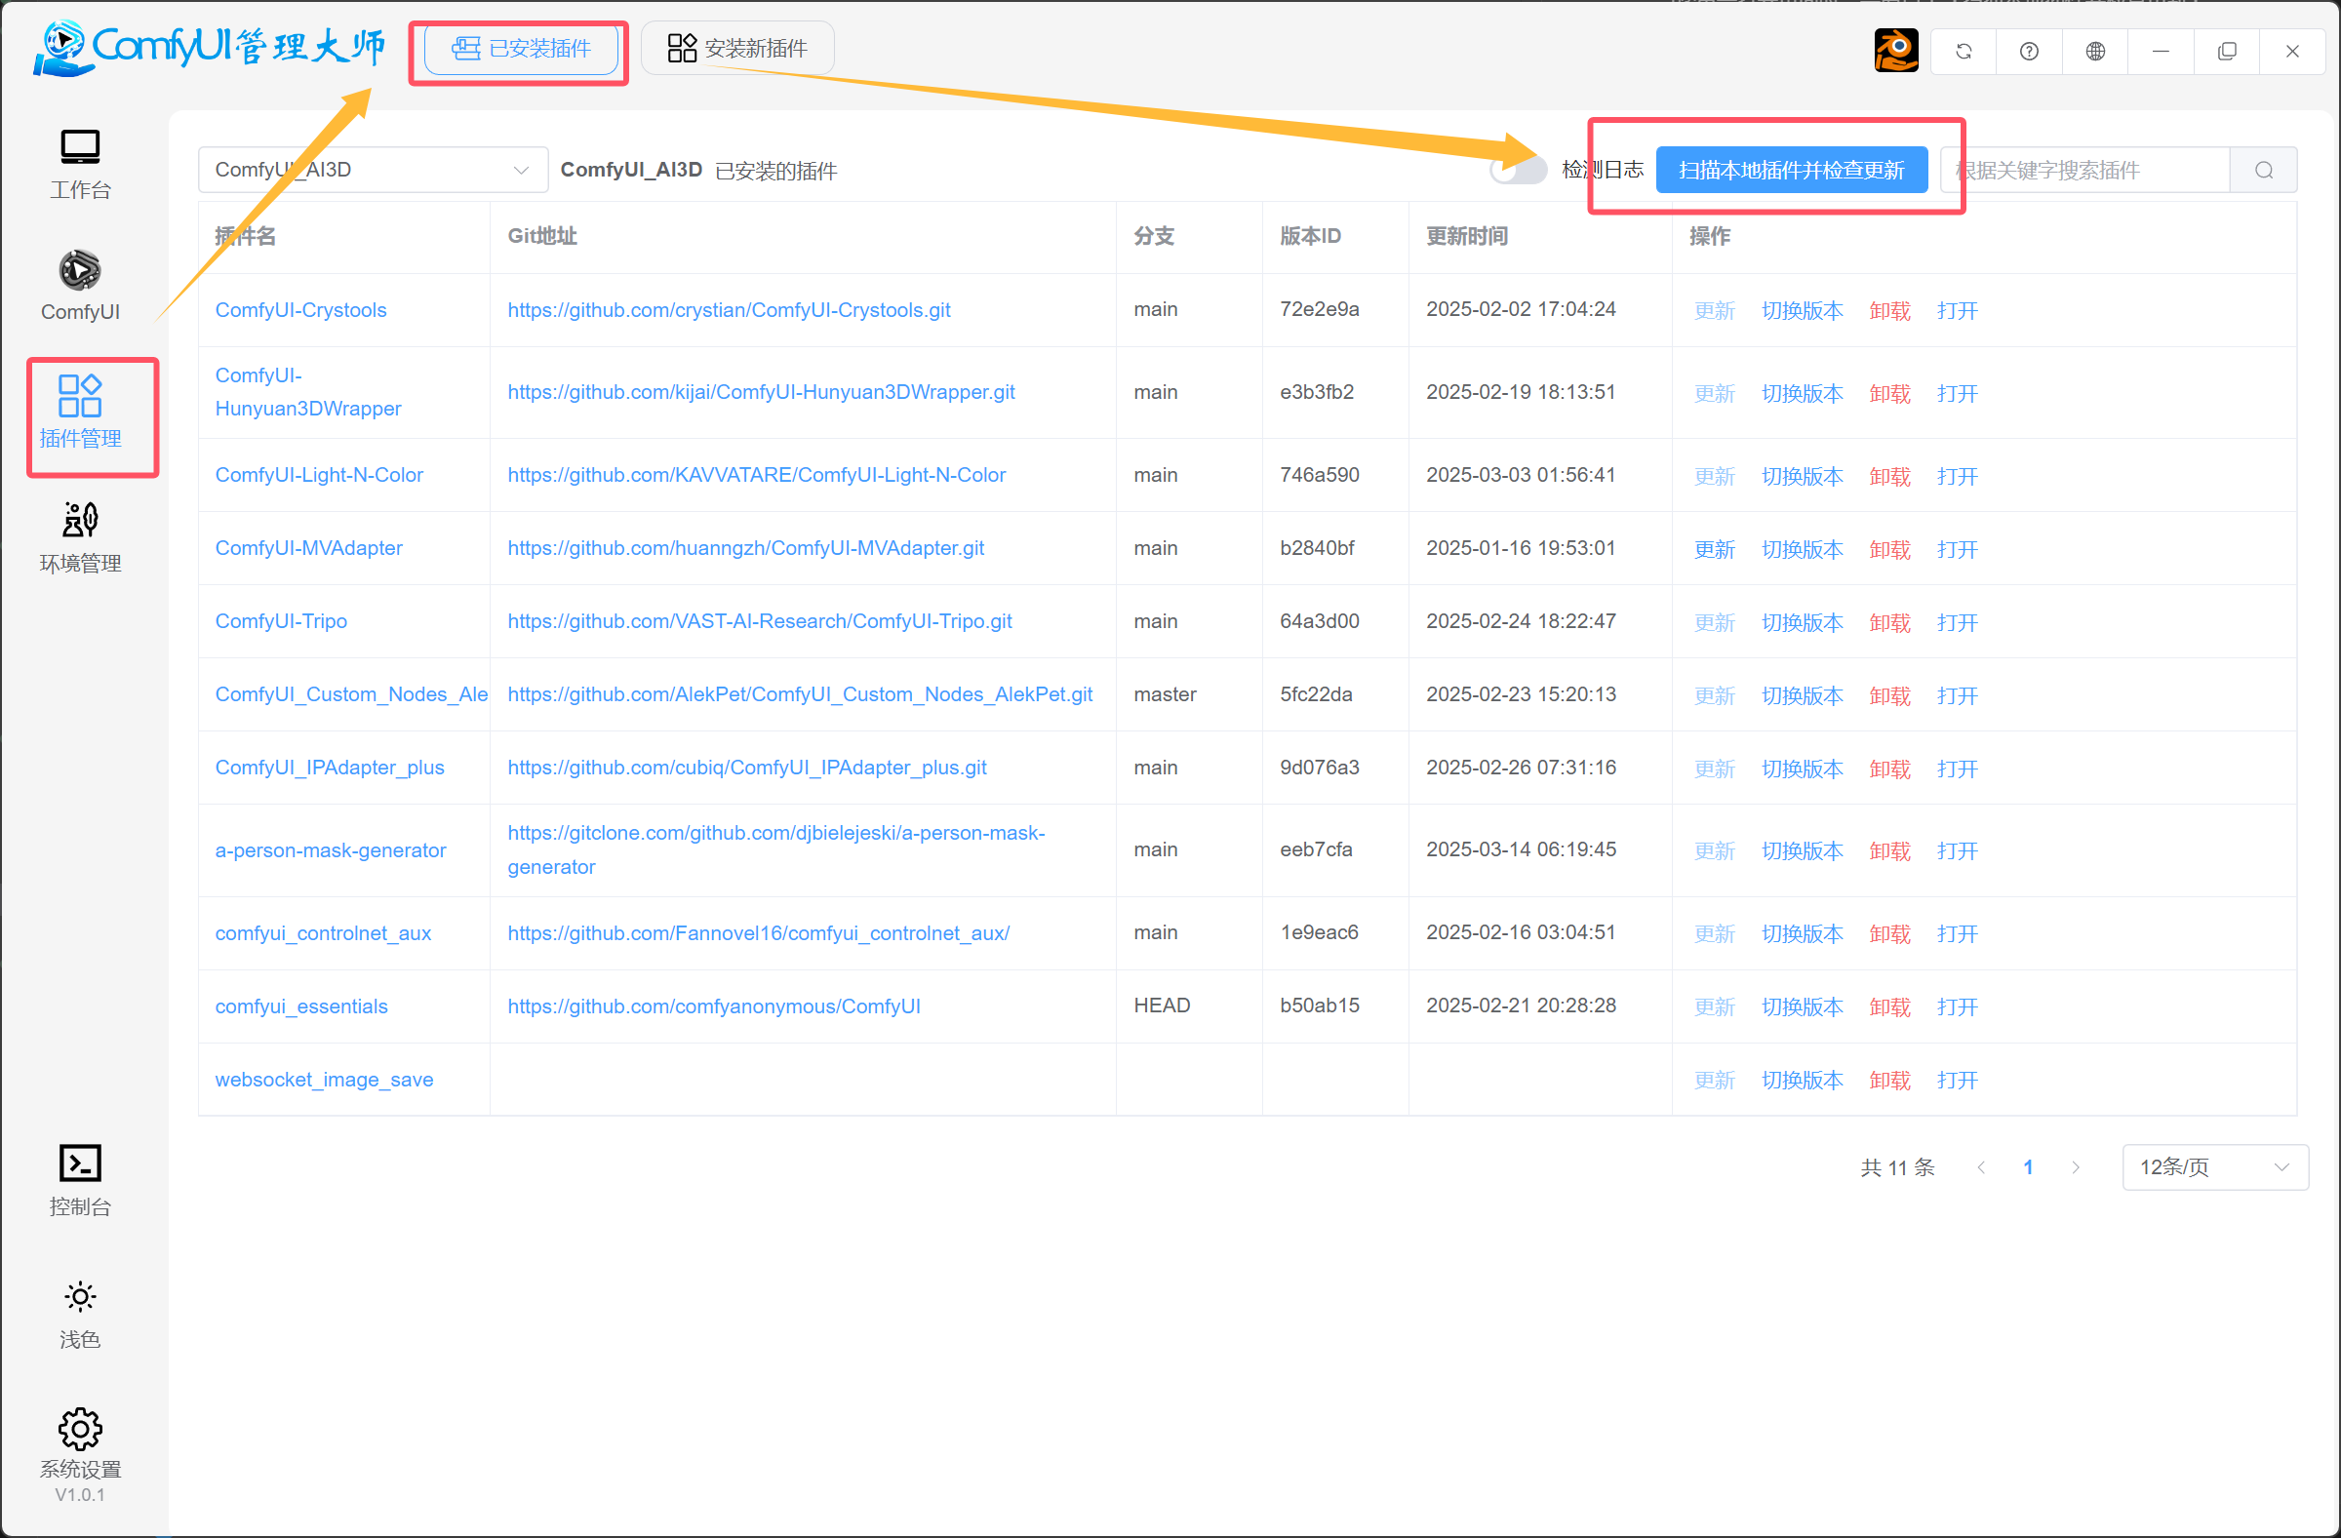This screenshot has width=2341, height=1538.
Task: Open the 12条/页 page size dropdown
Action: pos(2214,1167)
